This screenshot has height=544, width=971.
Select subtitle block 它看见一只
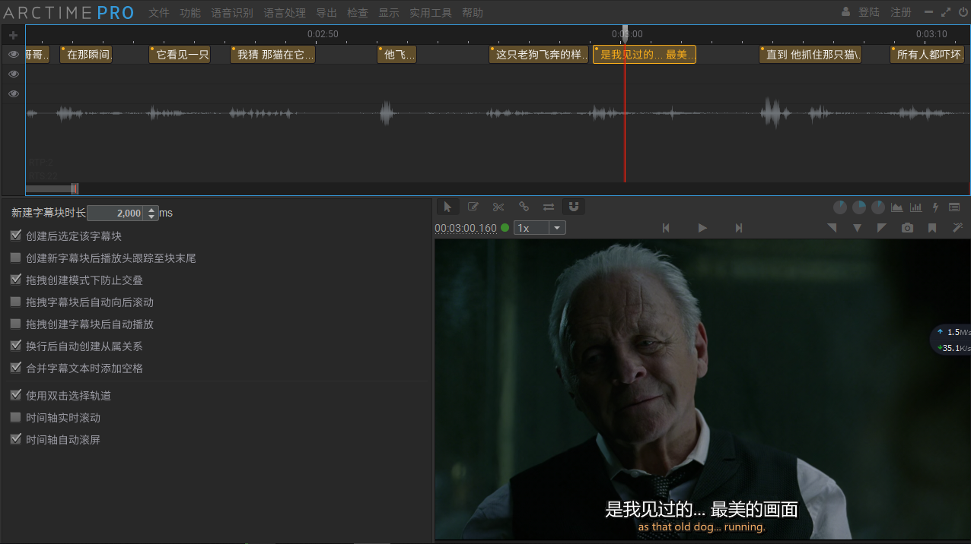pos(180,55)
